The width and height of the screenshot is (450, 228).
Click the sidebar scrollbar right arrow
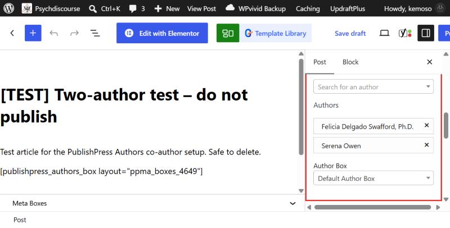[438, 207]
